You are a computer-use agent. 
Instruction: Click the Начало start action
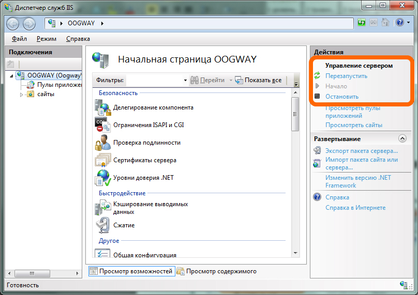(x=336, y=86)
